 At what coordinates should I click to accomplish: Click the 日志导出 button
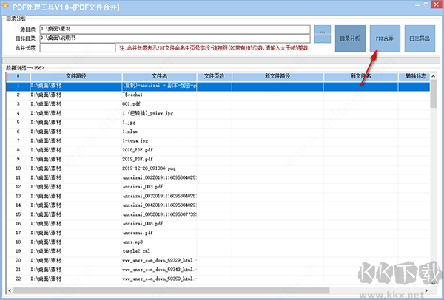coord(419,38)
